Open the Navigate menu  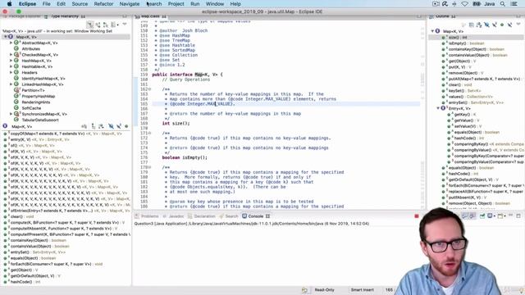(130, 3)
